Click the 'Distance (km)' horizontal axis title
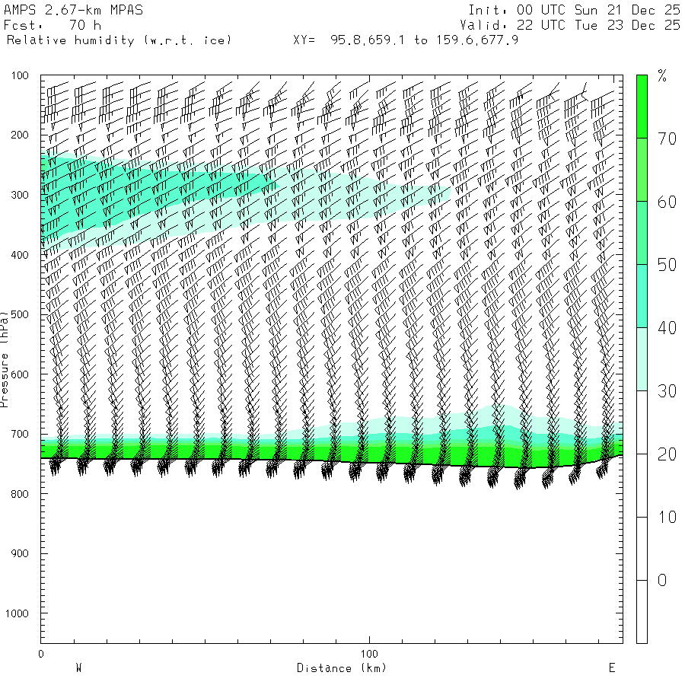 pyautogui.click(x=342, y=668)
